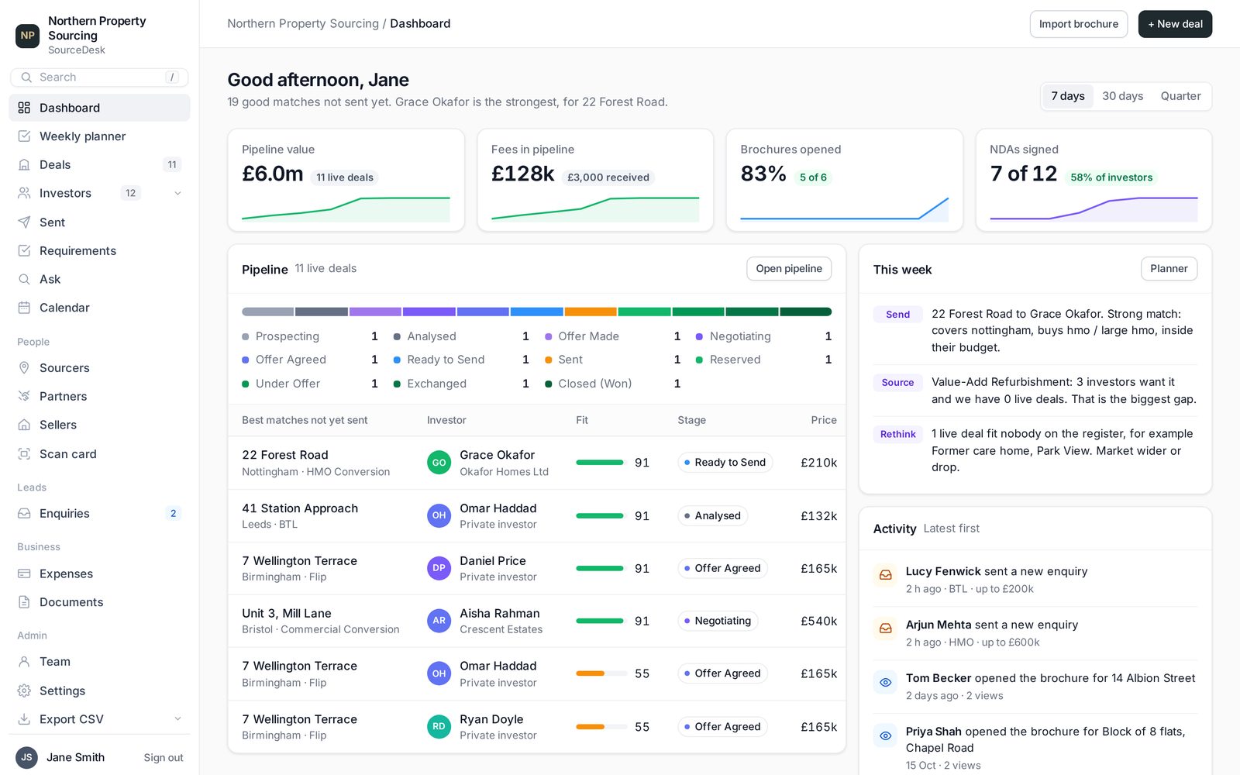The height and width of the screenshot is (775, 1240).
Task: Open the Enquiries inbox icon
Action: pos(24,514)
